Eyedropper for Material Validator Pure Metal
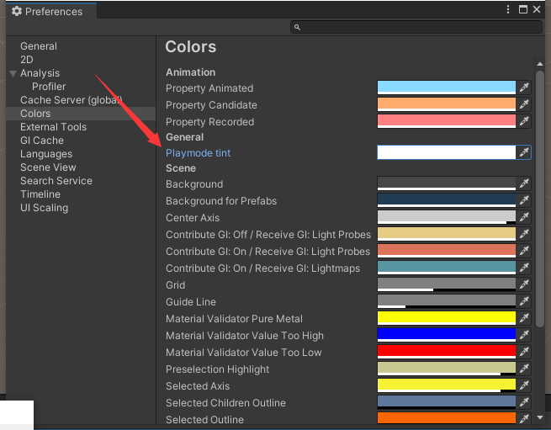Viewport: 551px width, 430px height. click(524, 318)
